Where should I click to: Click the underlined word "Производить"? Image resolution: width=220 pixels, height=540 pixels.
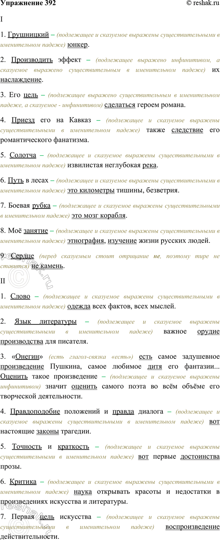click(x=32, y=60)
